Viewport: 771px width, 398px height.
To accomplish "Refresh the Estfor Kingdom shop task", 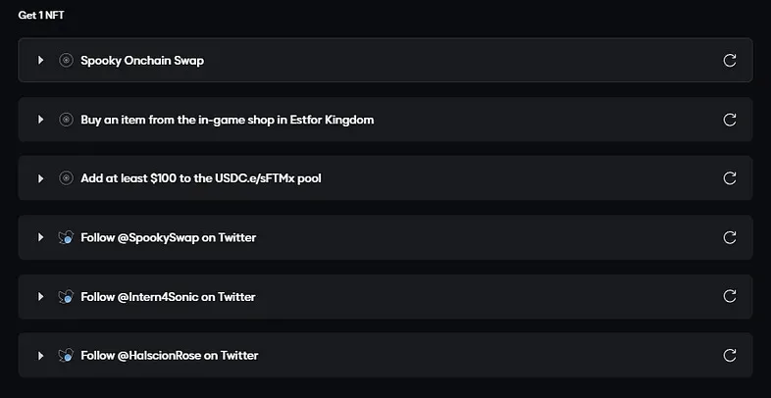I will point(729,120).
